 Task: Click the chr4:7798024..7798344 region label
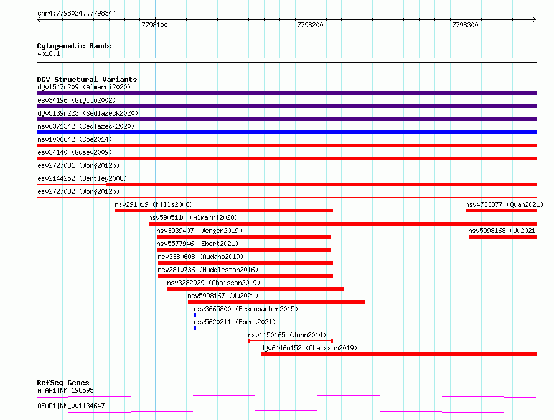click(x=77, y=13)
